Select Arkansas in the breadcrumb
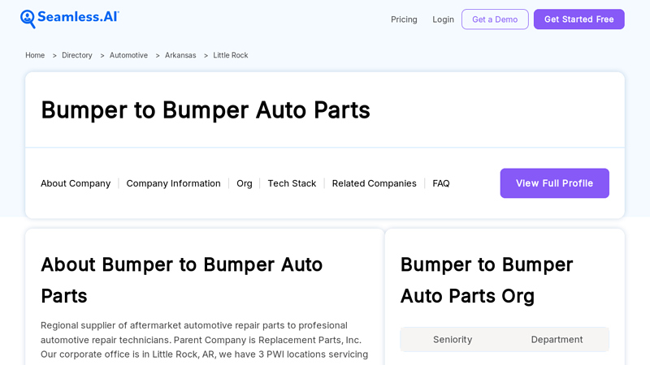The width and height of the screenshot is (650, 365). [x=180, y=55]
